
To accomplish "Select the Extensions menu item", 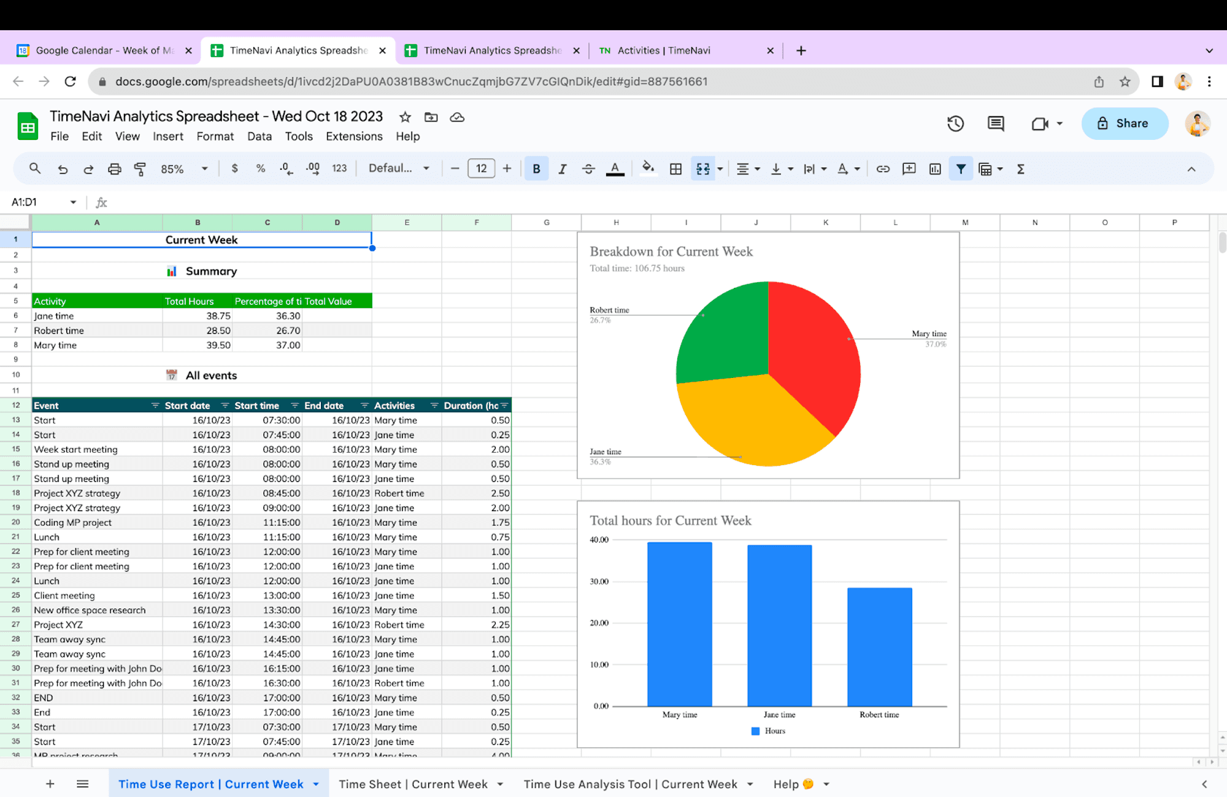I will pyautogui.click(x=354, y=136).
